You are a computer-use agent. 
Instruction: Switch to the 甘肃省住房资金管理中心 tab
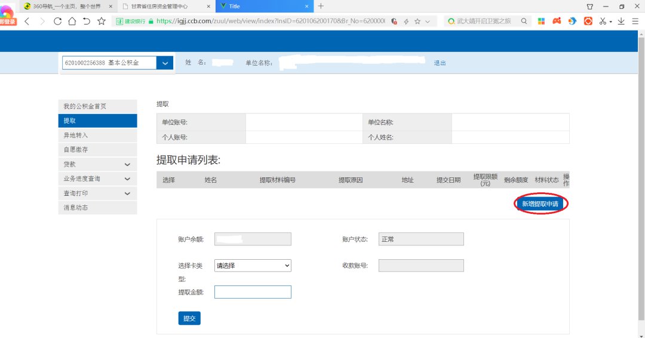(x=164, y=6)
